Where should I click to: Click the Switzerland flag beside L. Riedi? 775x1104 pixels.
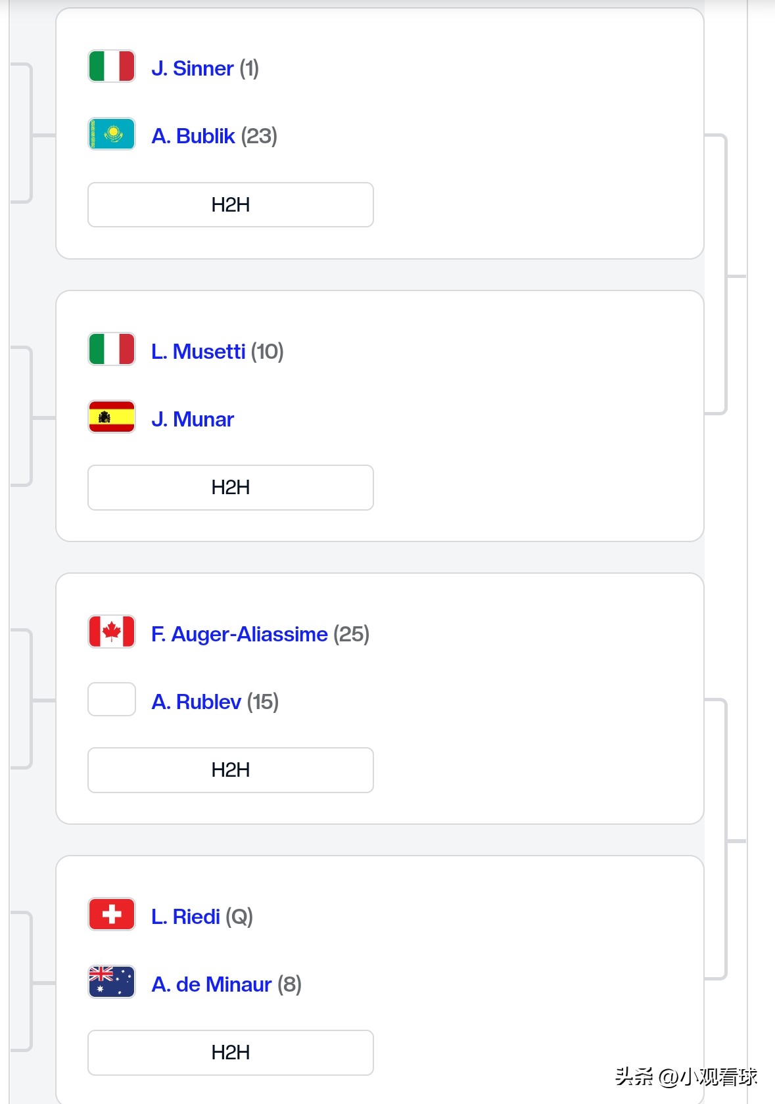click(112, 914)
